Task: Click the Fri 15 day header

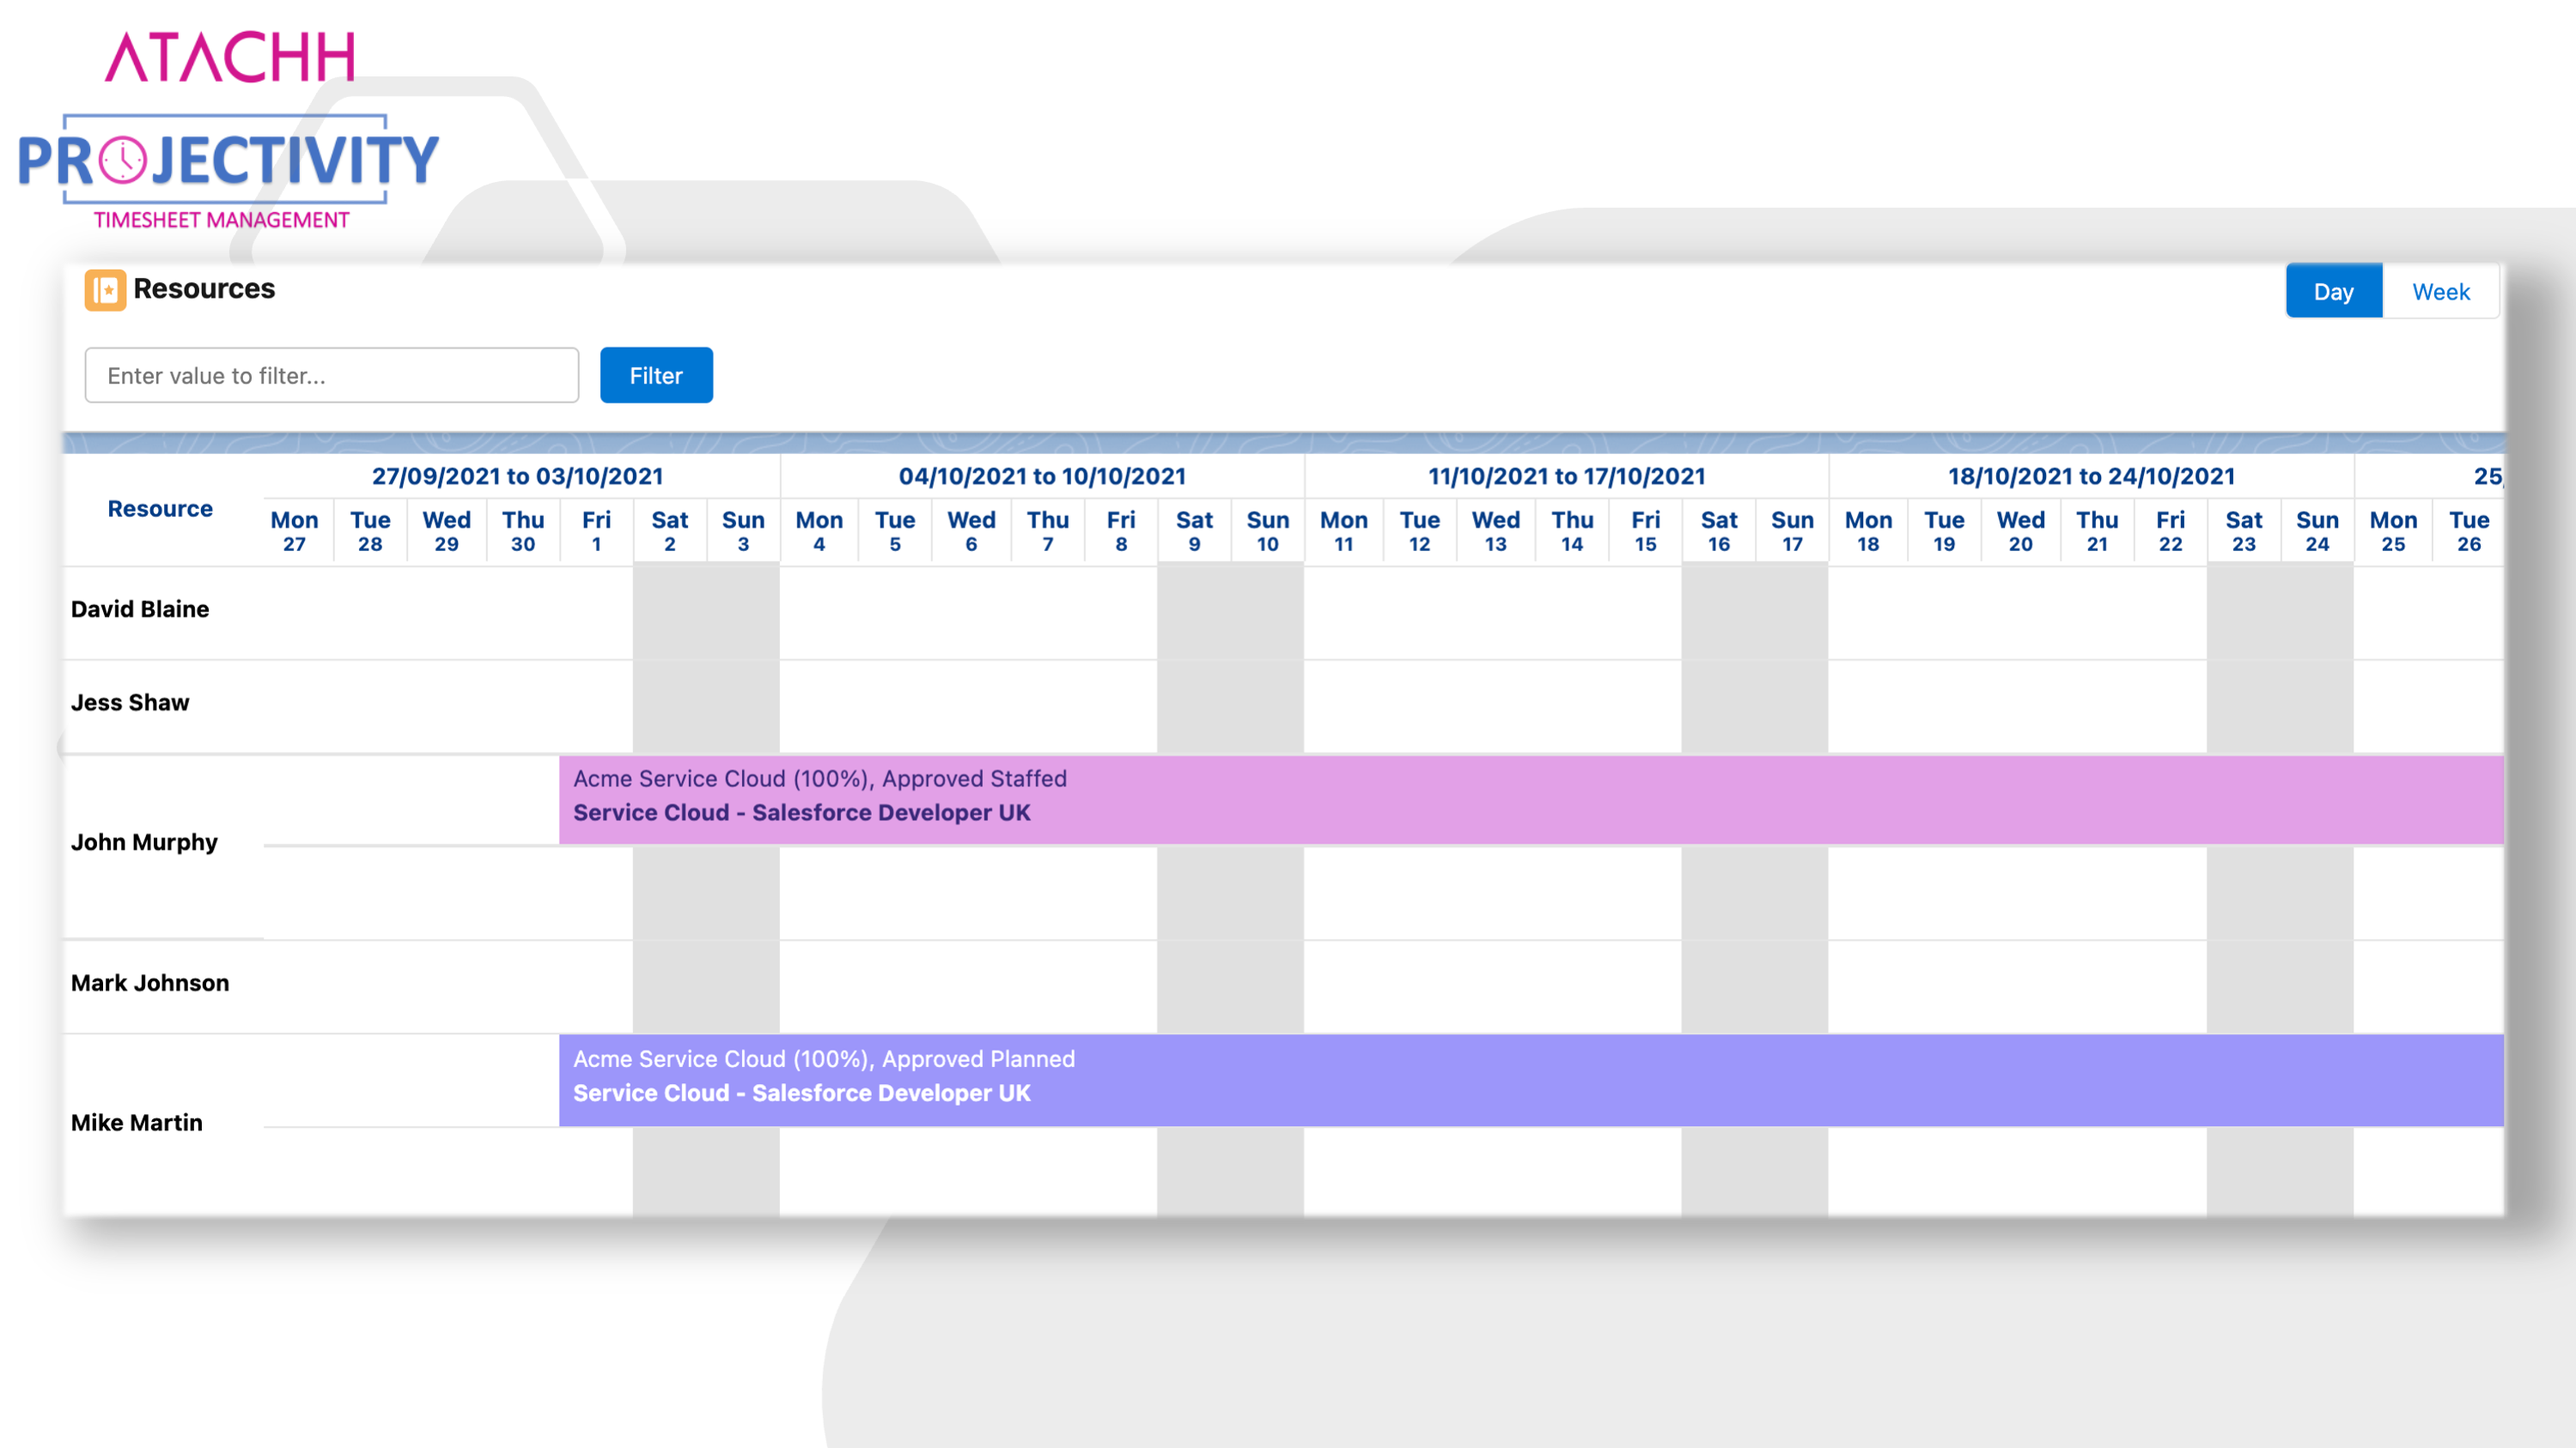Action: [1645, 530]
